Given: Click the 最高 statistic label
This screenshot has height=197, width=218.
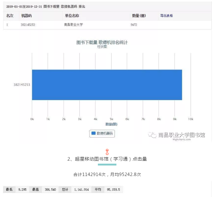Looking at the screenshot, I should pos(36,189).
